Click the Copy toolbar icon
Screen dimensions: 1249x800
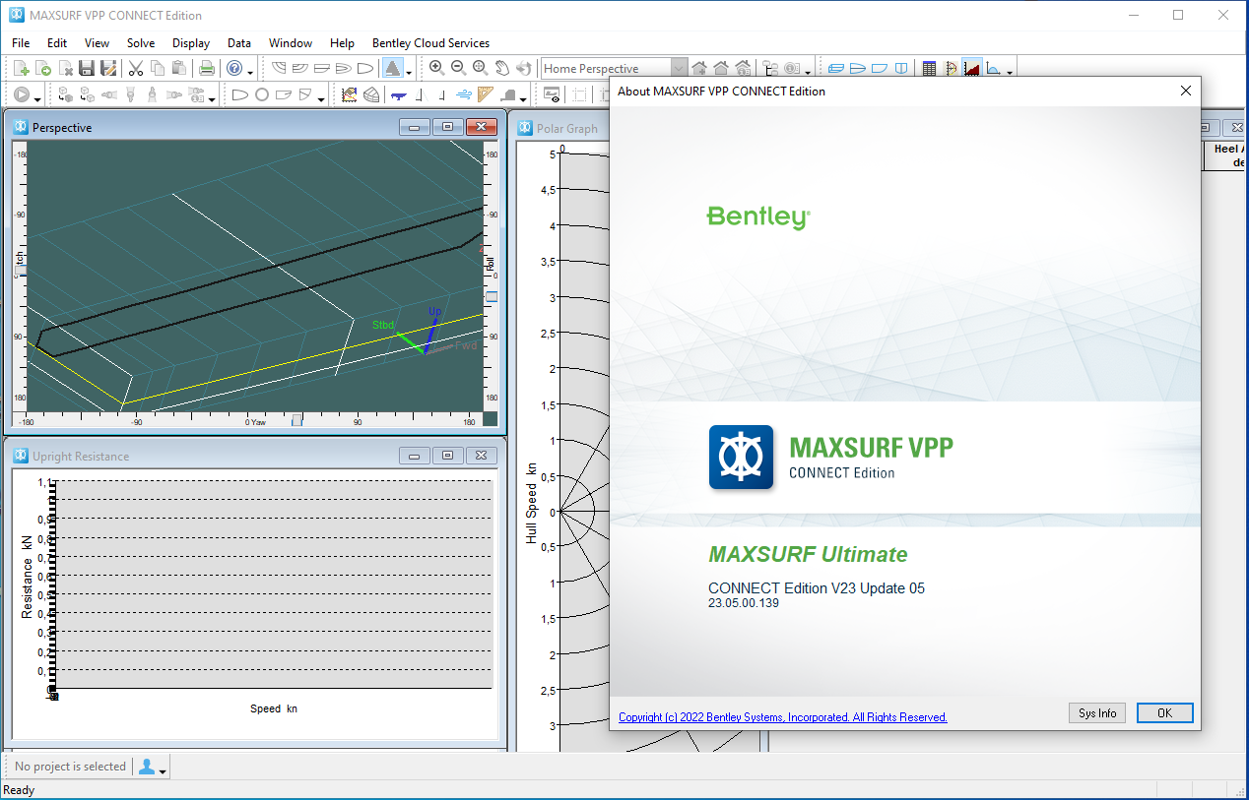coord(158,68)
